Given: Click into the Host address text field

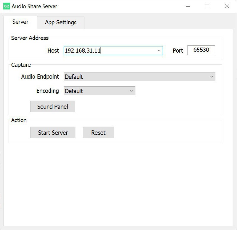Looking at the screenshot, I should pos(110,51).
